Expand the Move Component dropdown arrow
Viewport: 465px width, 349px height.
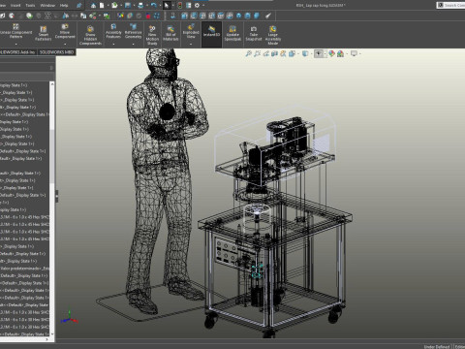65,44
